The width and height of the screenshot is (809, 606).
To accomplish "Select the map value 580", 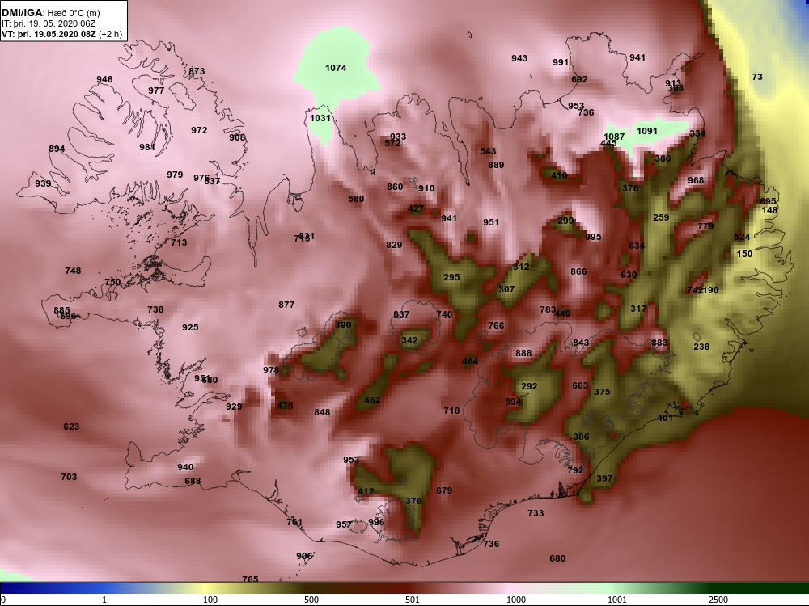I will (356, 199).
